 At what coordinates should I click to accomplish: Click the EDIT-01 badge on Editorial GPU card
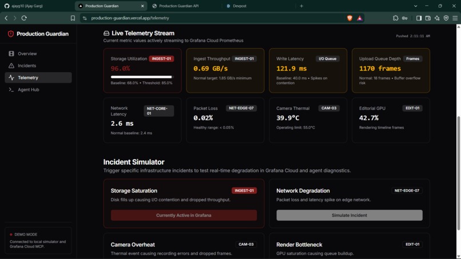coord(412,108)
